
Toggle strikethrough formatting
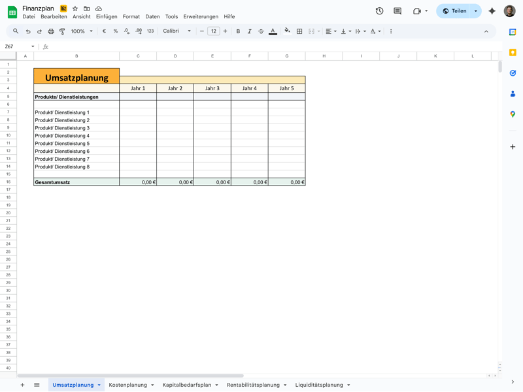[261, 31]
